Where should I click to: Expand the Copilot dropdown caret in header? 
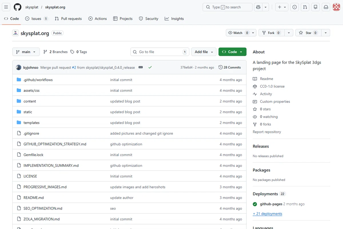pyautogui.click(x=266, y=7)
